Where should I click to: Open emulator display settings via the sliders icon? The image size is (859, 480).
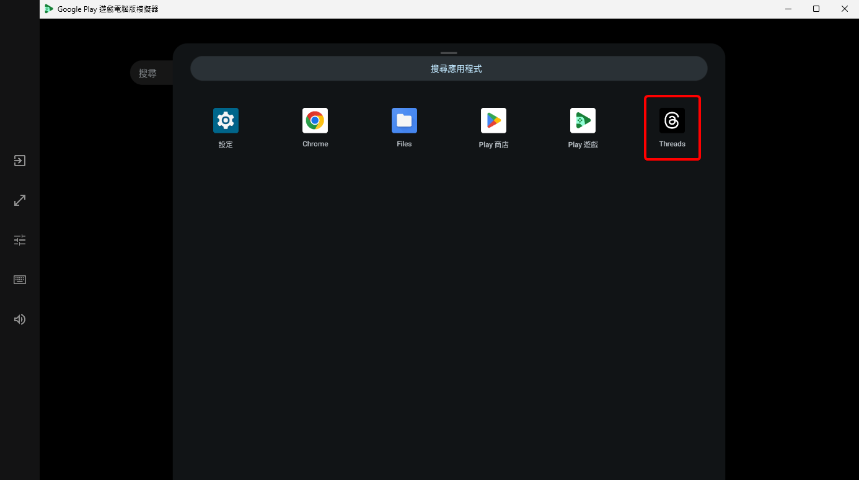click(x=19, y=239)
